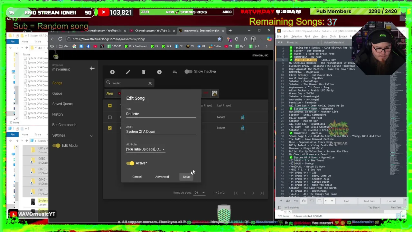Viewport: 412px width, 232px height.
Task: Open the Misc bookmarks folder
Action: 64,46
